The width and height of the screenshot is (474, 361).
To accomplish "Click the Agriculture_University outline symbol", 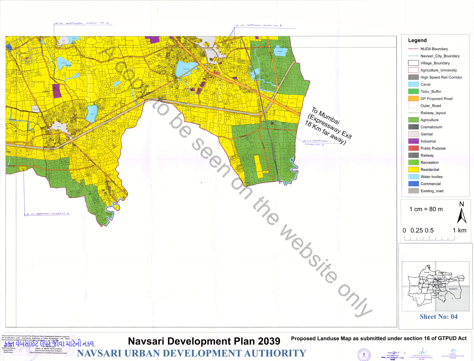I will tap(413, 70).
